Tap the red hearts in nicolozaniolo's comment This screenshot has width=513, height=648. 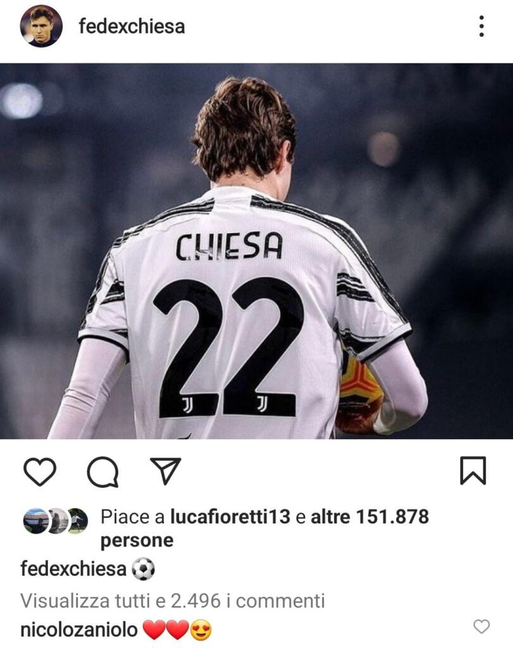pos(166,631)
